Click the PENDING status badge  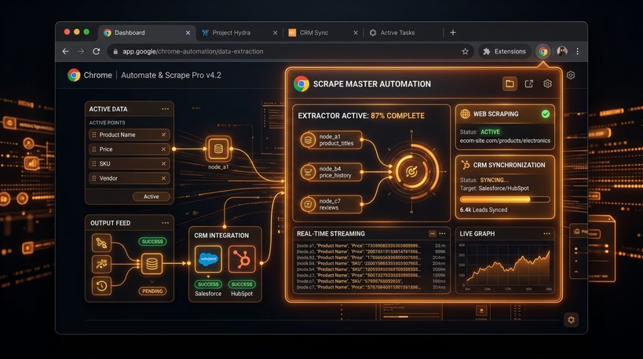coord(152,291)
